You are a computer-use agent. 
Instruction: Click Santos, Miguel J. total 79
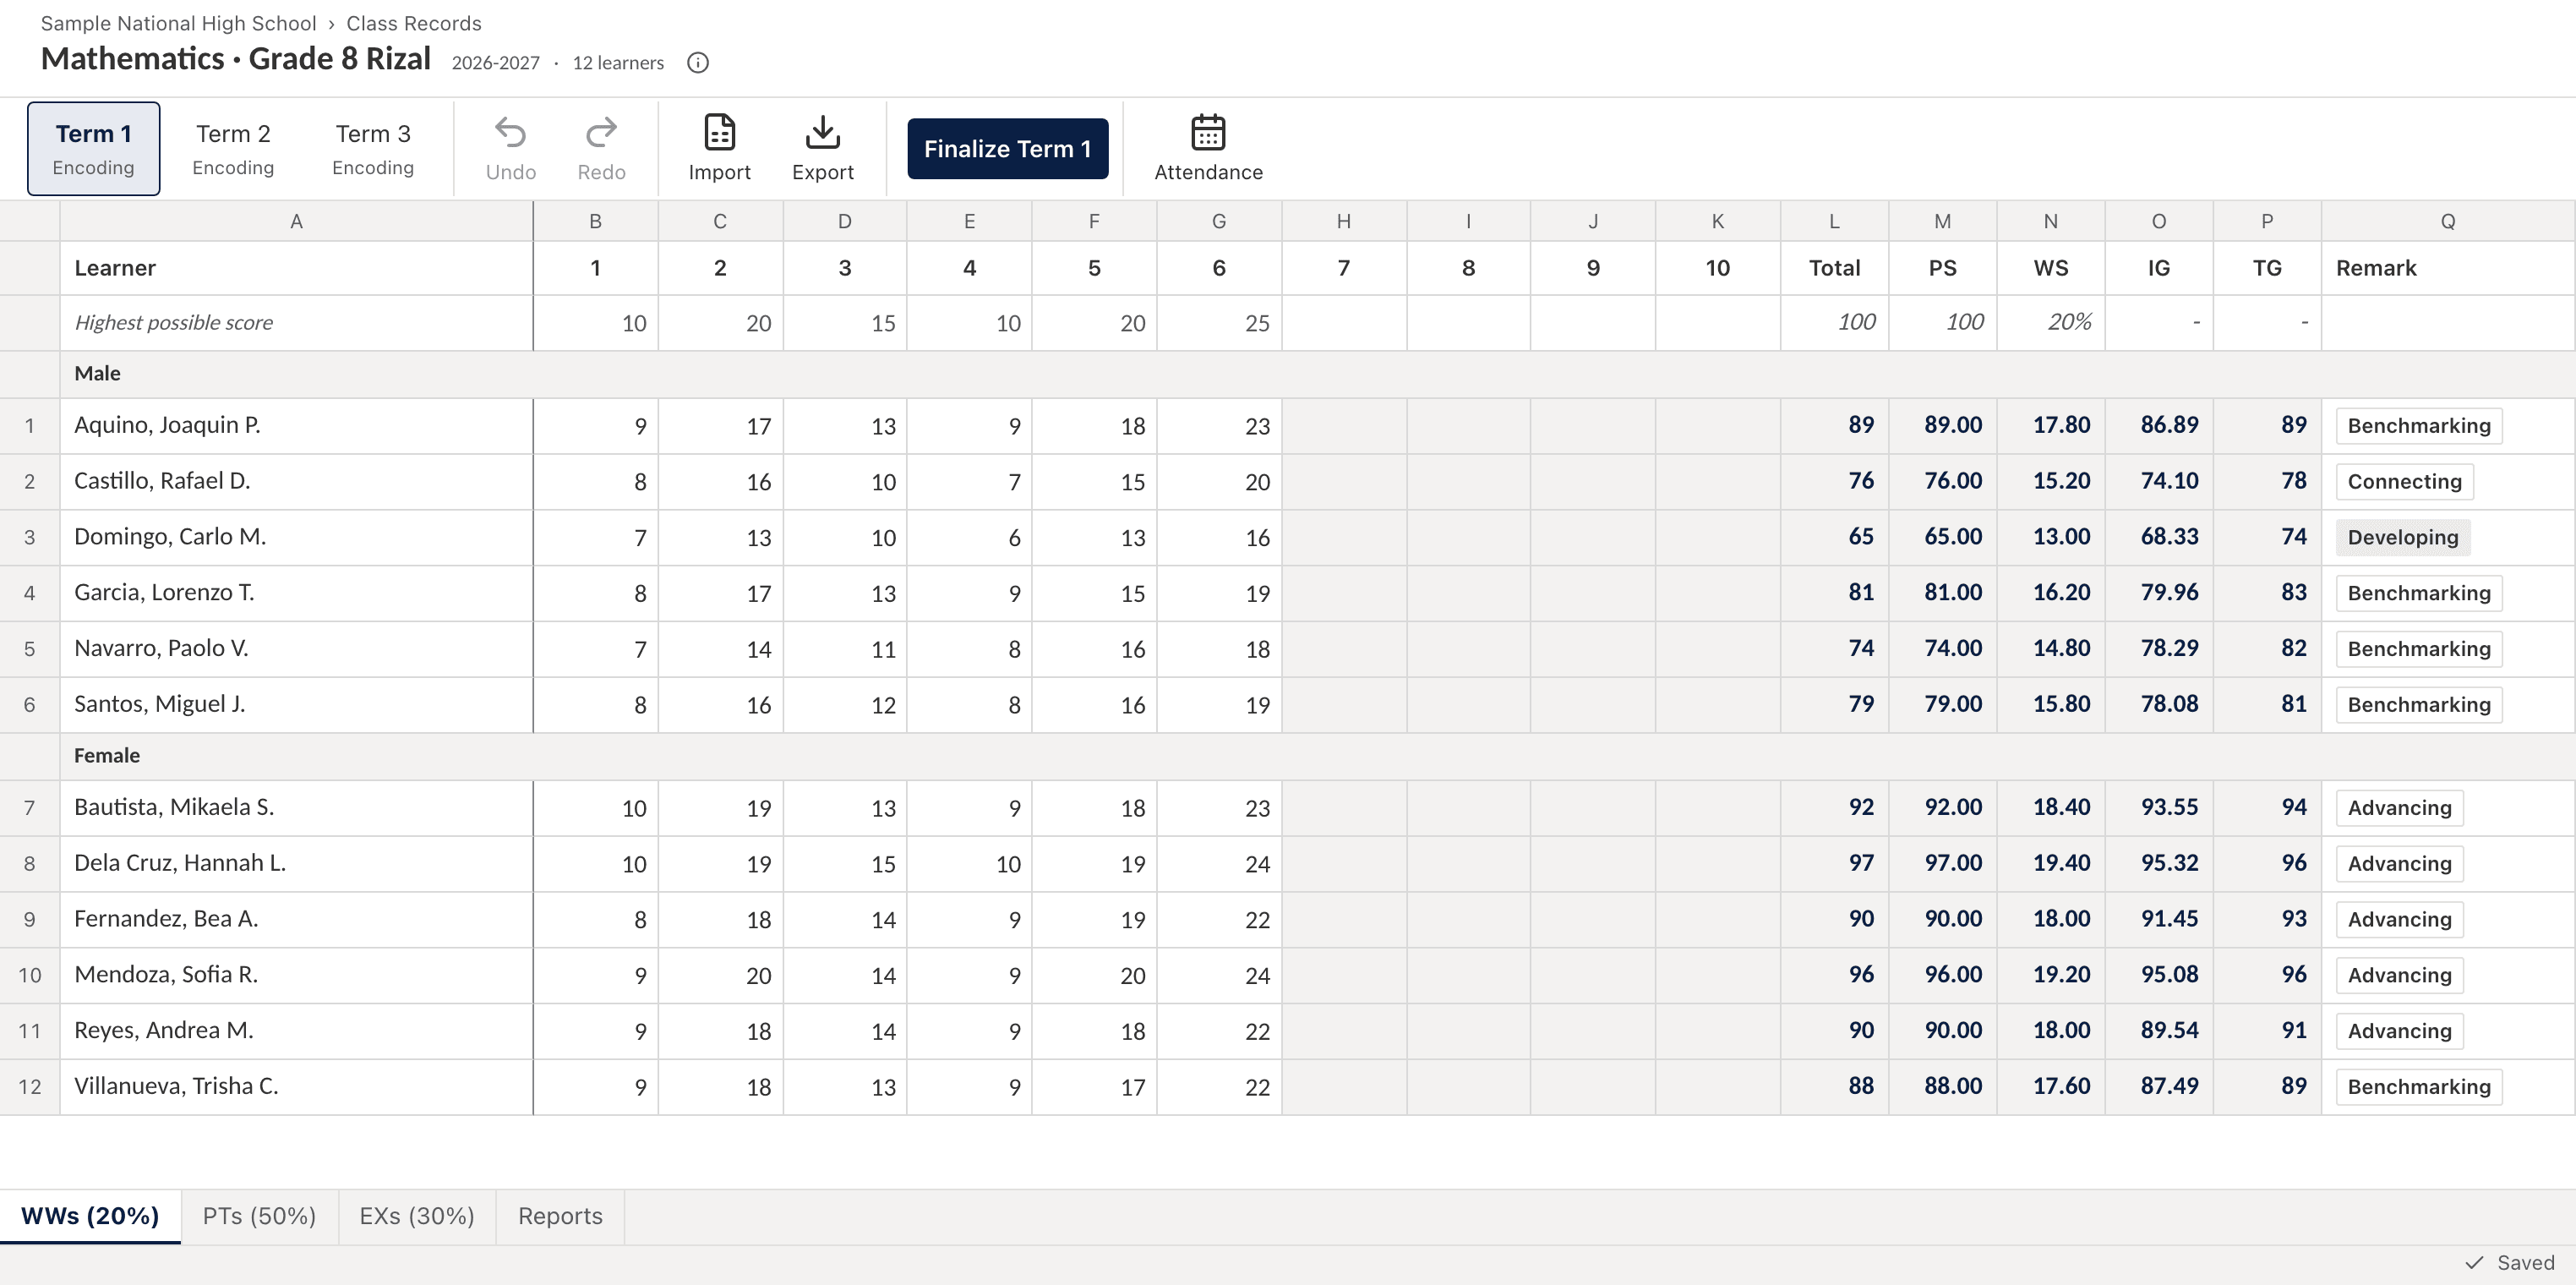pyautogui.click(x=1834, y=704)
